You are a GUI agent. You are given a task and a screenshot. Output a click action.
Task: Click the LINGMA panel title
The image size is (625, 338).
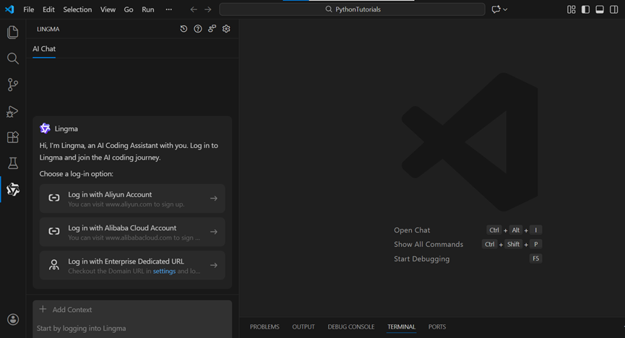coord(48,29)
